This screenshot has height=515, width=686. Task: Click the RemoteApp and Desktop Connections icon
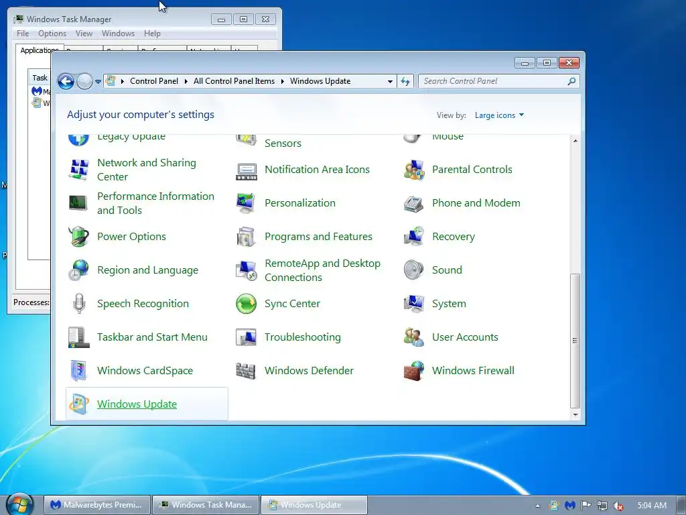[247, 270]
